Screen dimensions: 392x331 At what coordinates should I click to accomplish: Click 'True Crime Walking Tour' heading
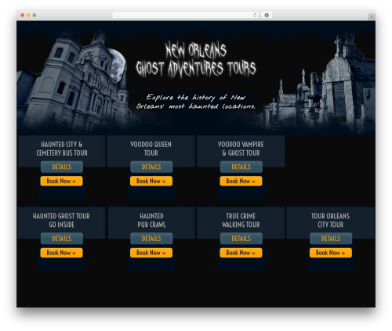pos(241,220)
